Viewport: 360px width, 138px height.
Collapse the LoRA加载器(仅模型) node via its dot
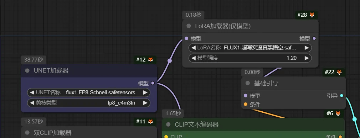point(189,26)
